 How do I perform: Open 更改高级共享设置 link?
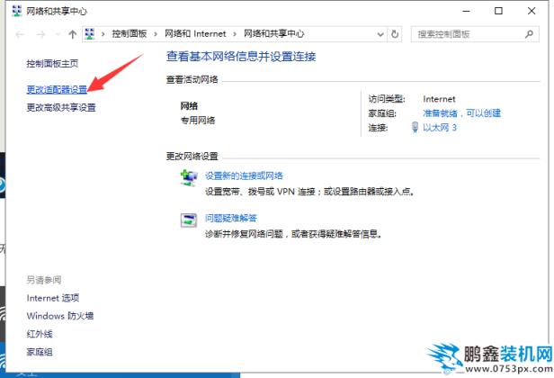[61, 107]
